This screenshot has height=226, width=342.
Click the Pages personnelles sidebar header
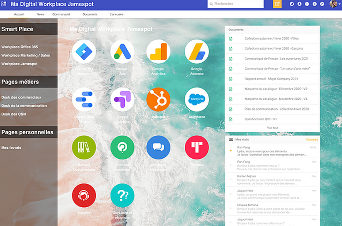(29, 132)
